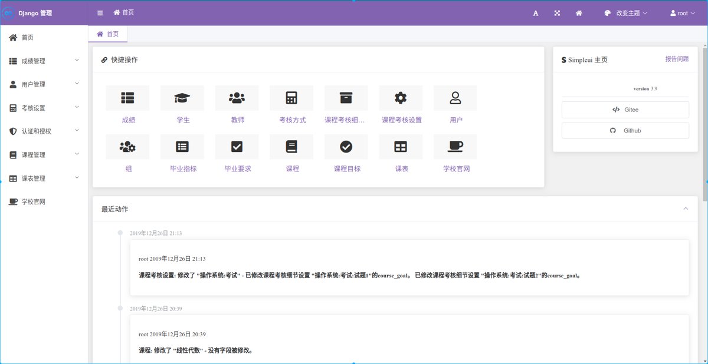
Task: Click the Github button
Action: pos(625,131)
